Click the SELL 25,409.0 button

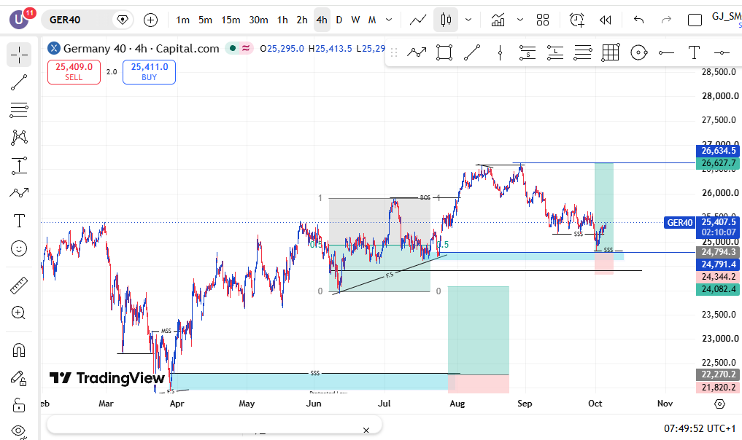click(x=74, y=72)
